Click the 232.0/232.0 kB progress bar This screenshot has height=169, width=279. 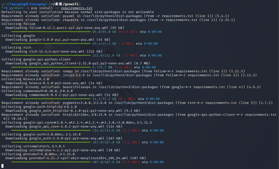click(51, 55)
